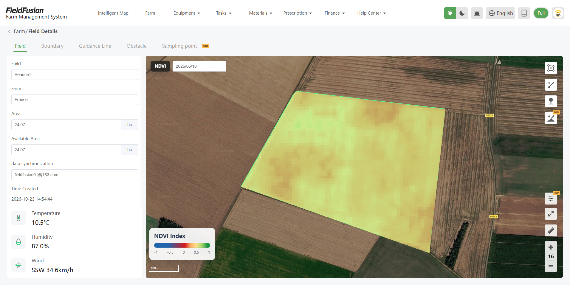570x285 pixels.
Task: Switch to the Guidance Line tab
Action: [95, 46]
